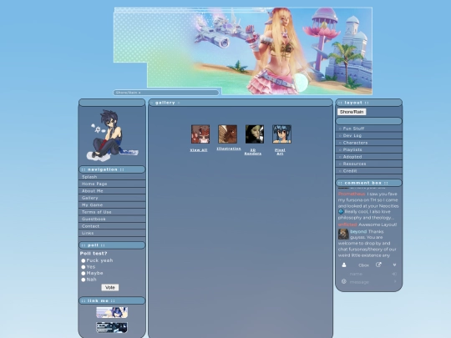Open the Pixel Art gallery thumbnail

tap(282, 134)
